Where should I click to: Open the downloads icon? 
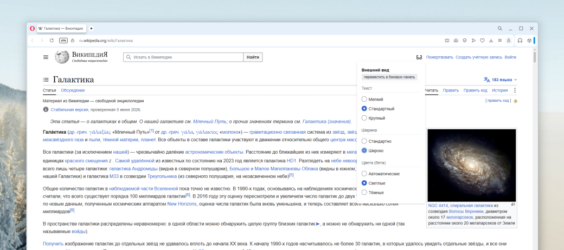(491, 41)
